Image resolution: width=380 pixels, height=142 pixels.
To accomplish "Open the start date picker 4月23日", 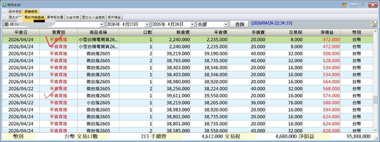I will click(x=147, y=24).
